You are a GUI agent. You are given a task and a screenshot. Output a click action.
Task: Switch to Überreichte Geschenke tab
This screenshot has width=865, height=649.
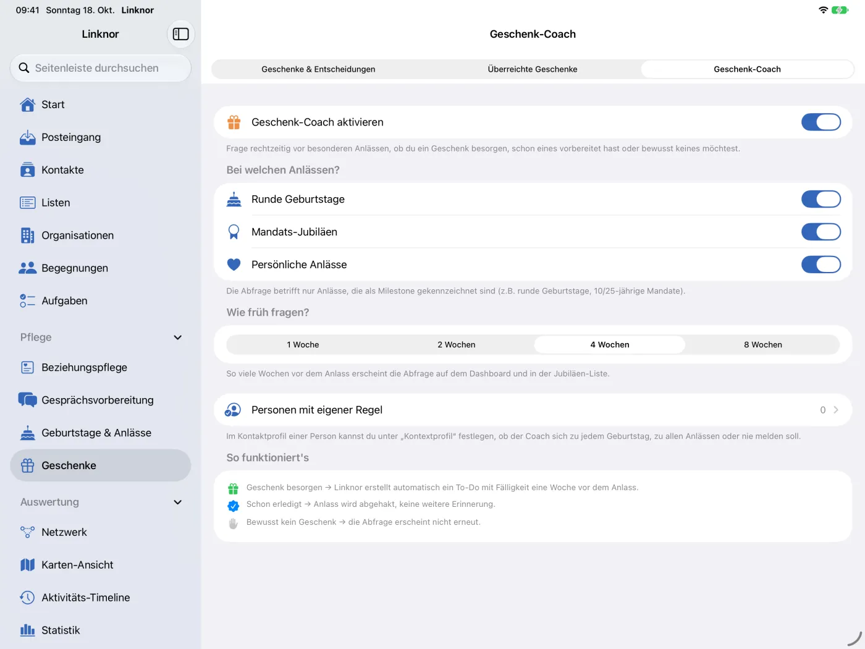[x=533, y=69]
